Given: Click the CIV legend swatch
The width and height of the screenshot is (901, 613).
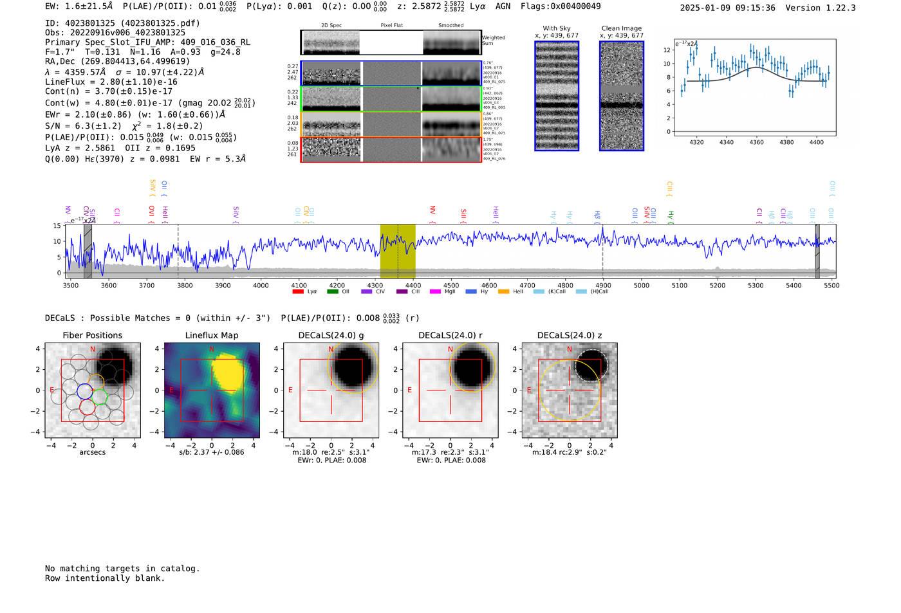Looking at the screenshot, I should 367,292.
